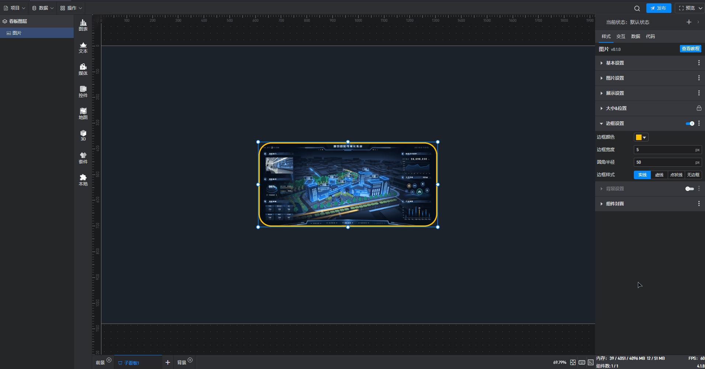
Task: Enable the 背景设置 background toggle
Action: [689, 189]
